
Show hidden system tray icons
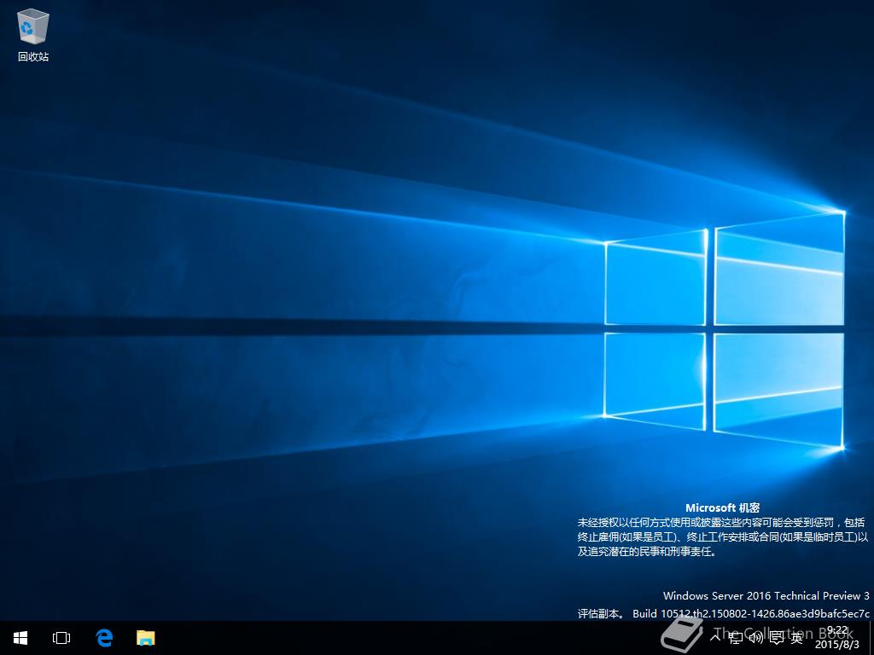pyautogui.click(x=715, y=636)
